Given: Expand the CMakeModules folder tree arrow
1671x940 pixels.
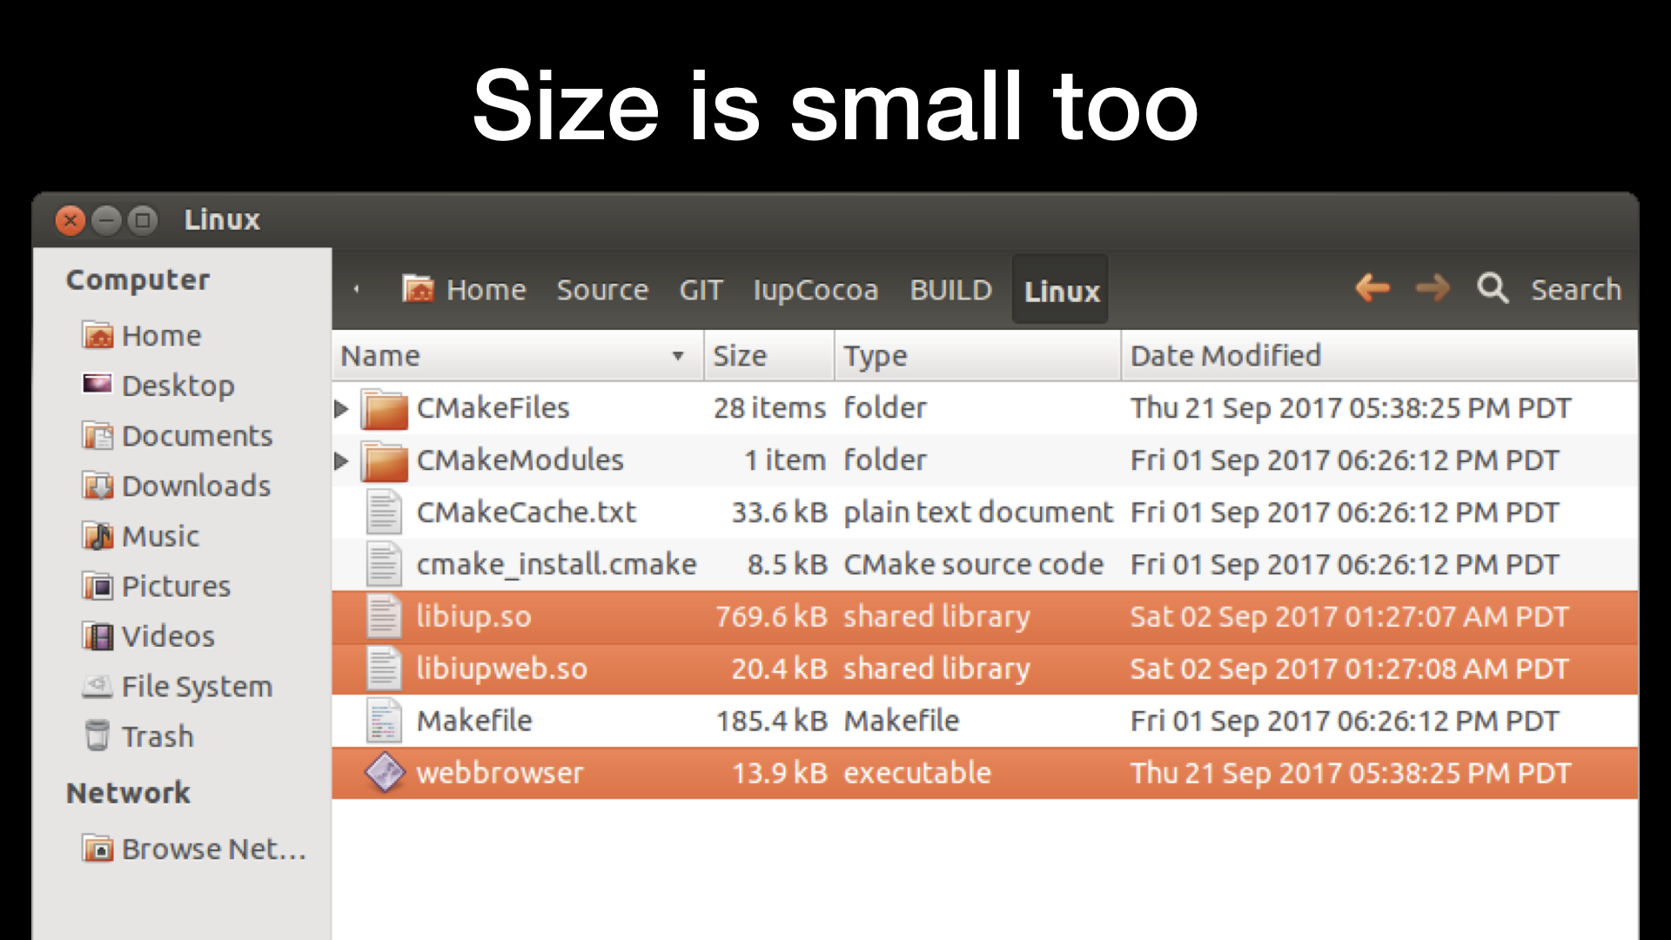Looking at the screenshot, I should pos(341,460).
